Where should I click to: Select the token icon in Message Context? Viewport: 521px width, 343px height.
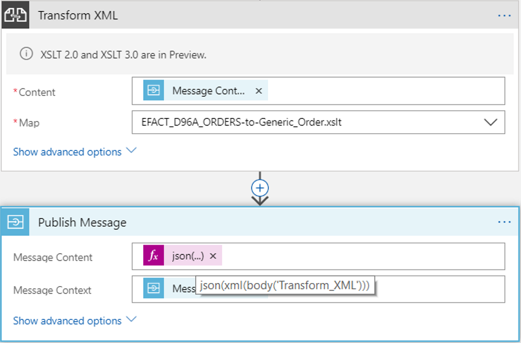click(154, 289)
